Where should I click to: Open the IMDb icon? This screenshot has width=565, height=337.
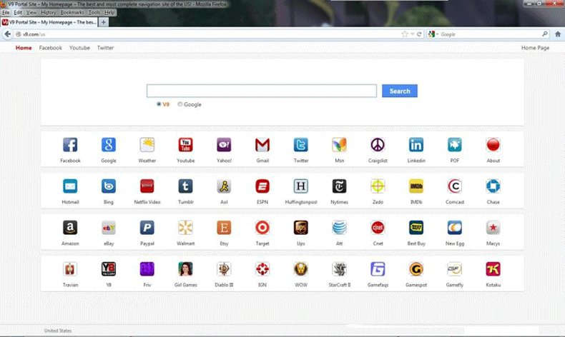(x=416, y=186)
